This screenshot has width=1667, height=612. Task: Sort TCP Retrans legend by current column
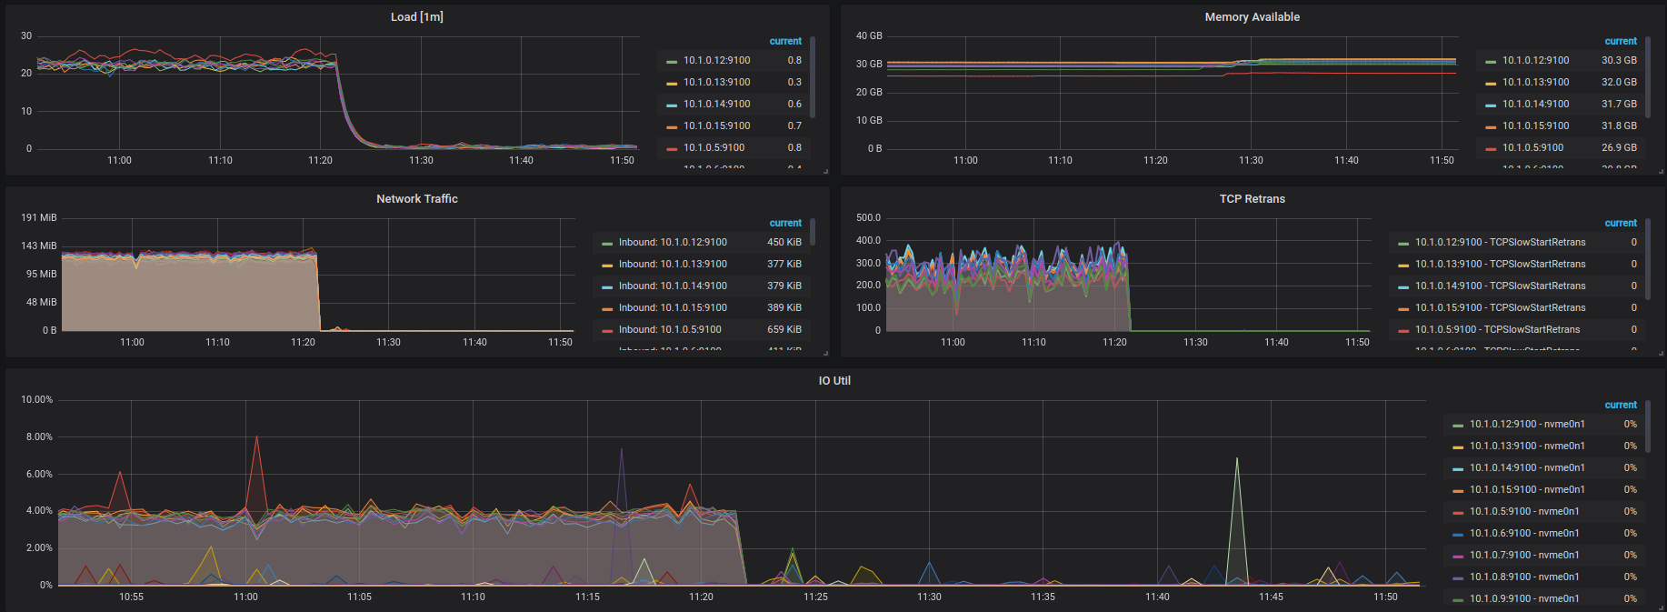coord(1621,223)
